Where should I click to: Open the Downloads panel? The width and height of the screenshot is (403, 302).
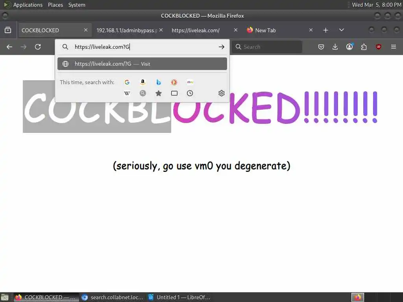coord(335,47)
